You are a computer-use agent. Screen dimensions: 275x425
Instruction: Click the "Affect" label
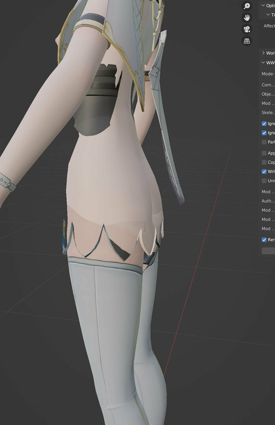[269, 26]
